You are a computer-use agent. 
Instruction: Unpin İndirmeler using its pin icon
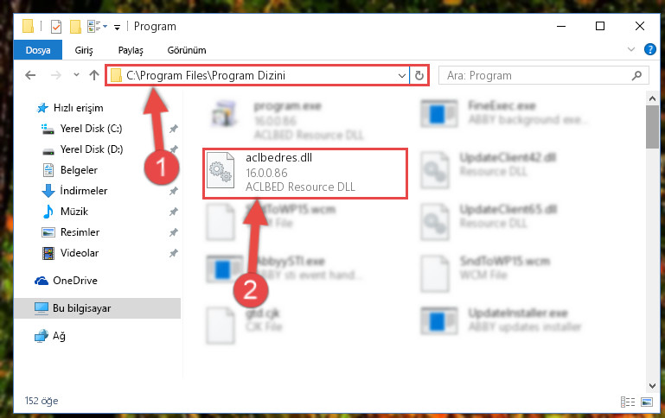[x=174, y=191]
